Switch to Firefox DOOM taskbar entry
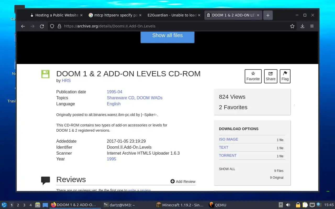This screenshot has width=335, height=209. click(x=75, y=205)
